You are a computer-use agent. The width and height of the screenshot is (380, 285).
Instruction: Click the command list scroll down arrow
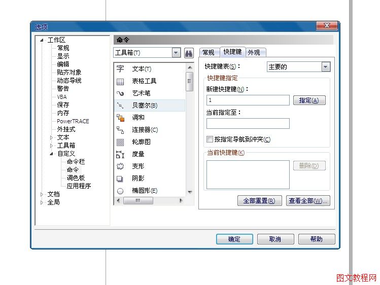coord(190,192)
